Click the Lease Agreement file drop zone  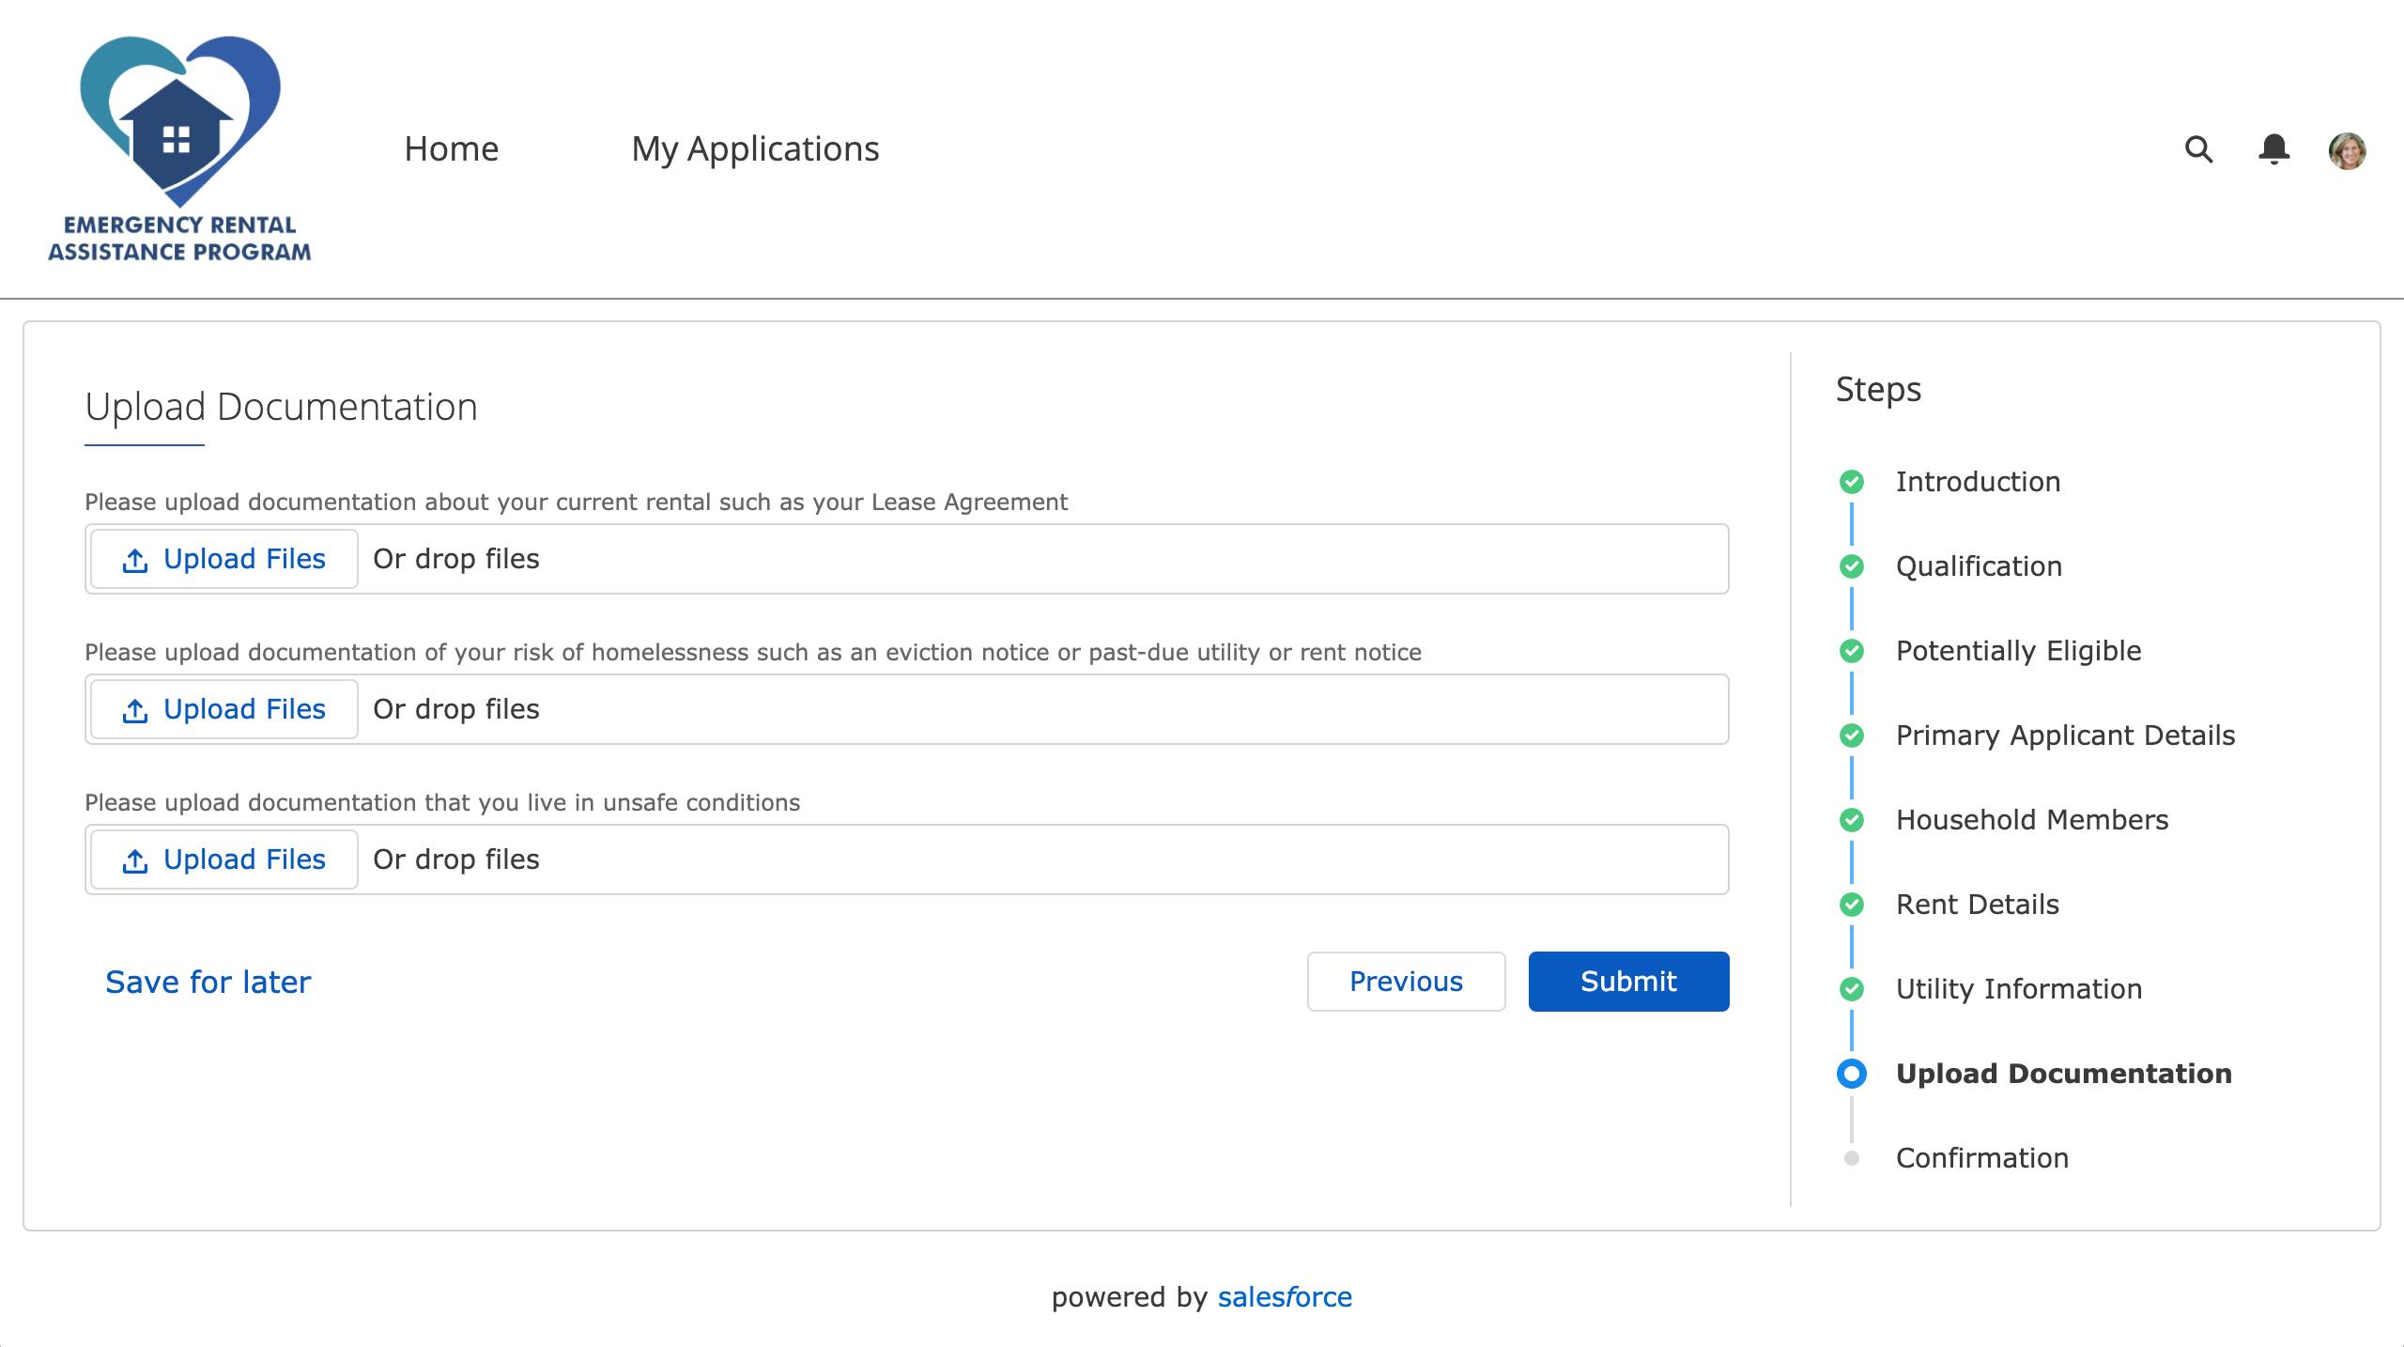click(907, 559)
